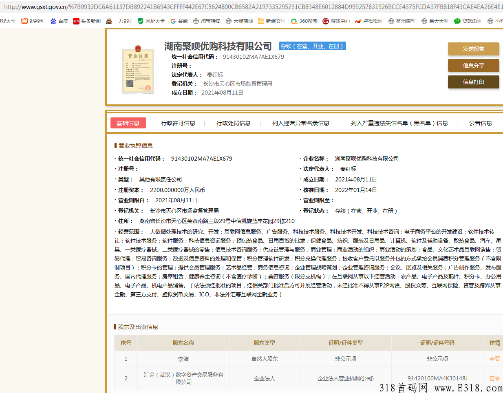
Task: Open the 游戏中心 bookmark
Action: (336, 21)
